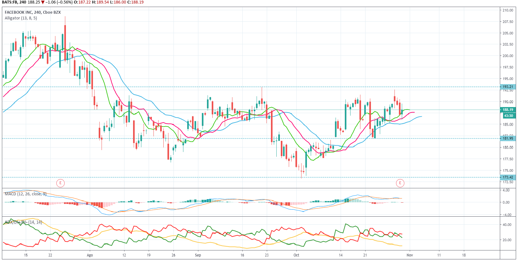This screenshot has height=260, width=518.
Task: Click the left earnings 'E' marker
Action: coord(60,183)
